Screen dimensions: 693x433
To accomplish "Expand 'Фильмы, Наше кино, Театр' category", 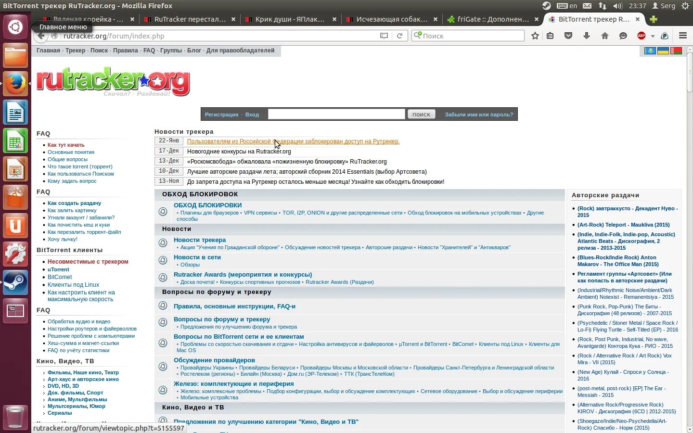I will [x=83, y=372].
